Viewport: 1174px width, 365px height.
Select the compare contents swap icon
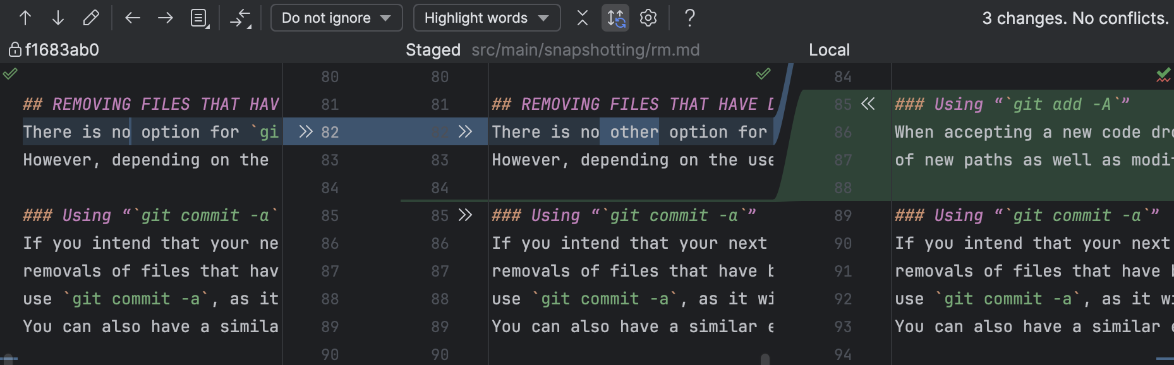[x=241, y=18]
